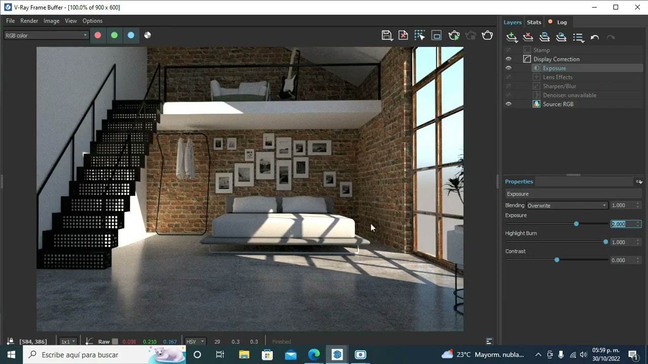Switch to the Stats tab

point(534,22)
